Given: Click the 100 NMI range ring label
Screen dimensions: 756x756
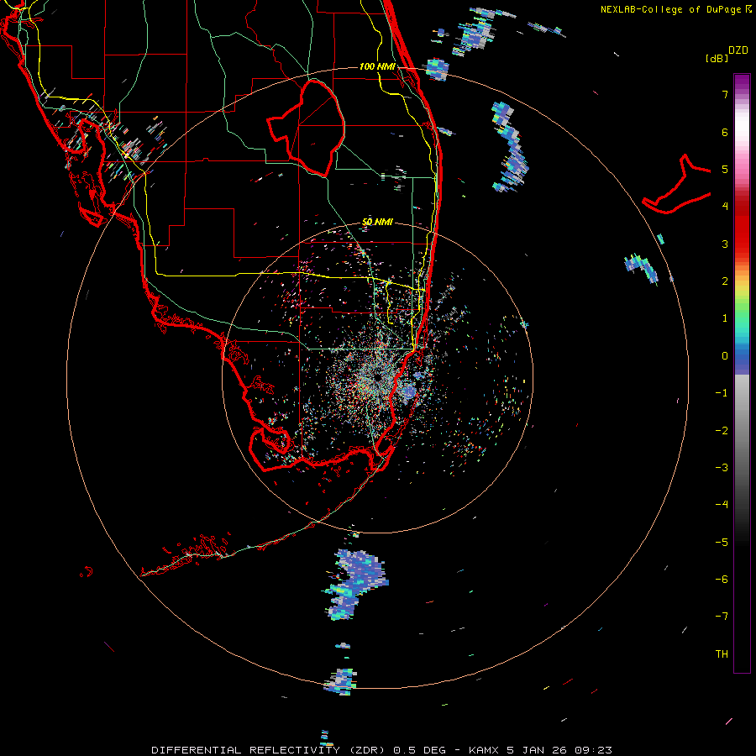Looking at the screenshot, I should click(x=377, y=66).
